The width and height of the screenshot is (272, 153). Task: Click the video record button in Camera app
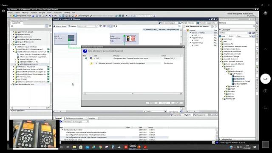pyautogui.click(x=265, y=79)
